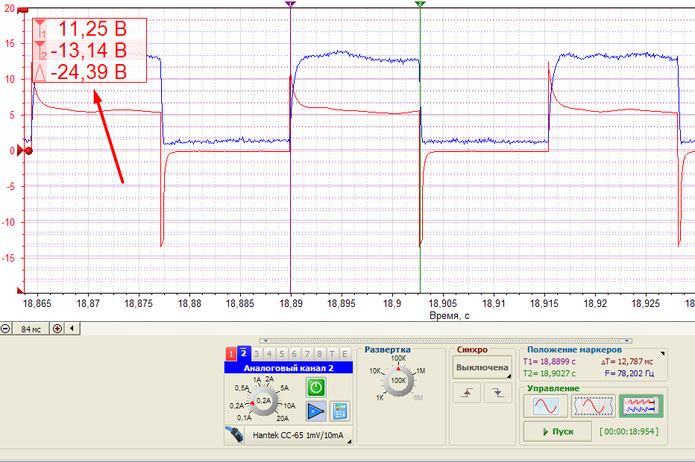
Task: Switch to channel tab 6
Action: (x=294, y=354)
